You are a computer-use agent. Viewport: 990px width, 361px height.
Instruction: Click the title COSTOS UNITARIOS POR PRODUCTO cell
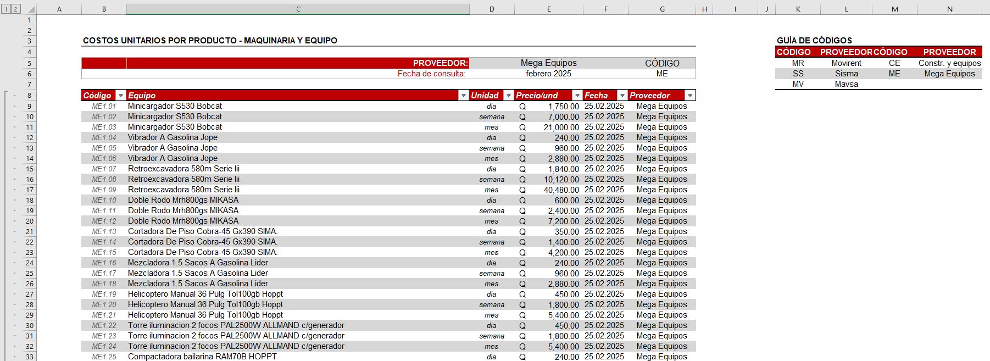click(210, 41)
